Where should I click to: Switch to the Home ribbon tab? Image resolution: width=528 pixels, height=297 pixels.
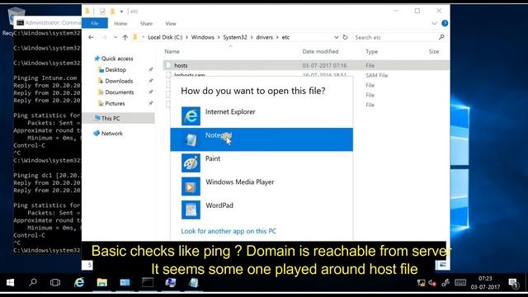(120, 24)
